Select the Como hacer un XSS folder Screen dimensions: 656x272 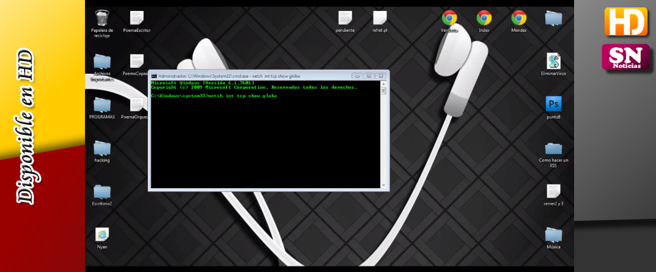tap(553, 149)
